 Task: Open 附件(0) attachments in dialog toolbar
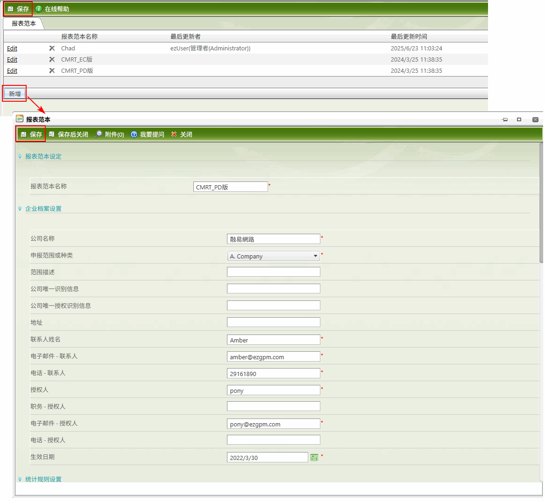(110, 134)
